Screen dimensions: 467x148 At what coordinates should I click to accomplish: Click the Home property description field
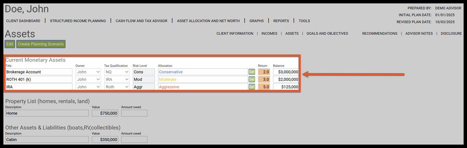47,113
